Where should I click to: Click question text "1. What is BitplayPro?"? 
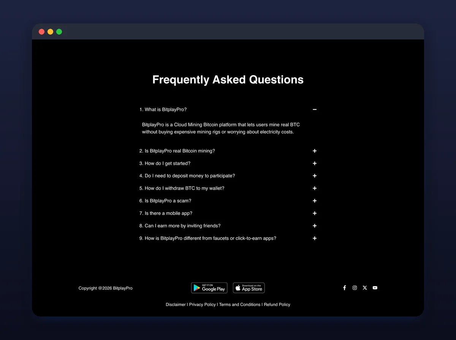[x=163, y=110]
